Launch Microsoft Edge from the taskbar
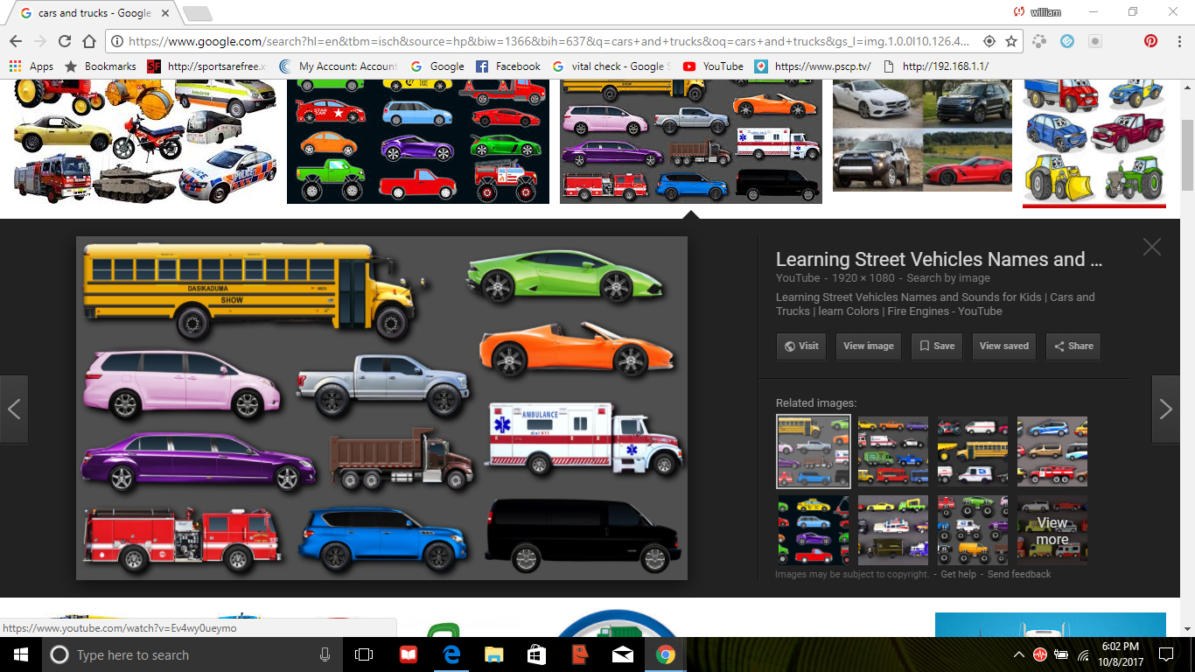1195x672 pixels. [452, 654]
